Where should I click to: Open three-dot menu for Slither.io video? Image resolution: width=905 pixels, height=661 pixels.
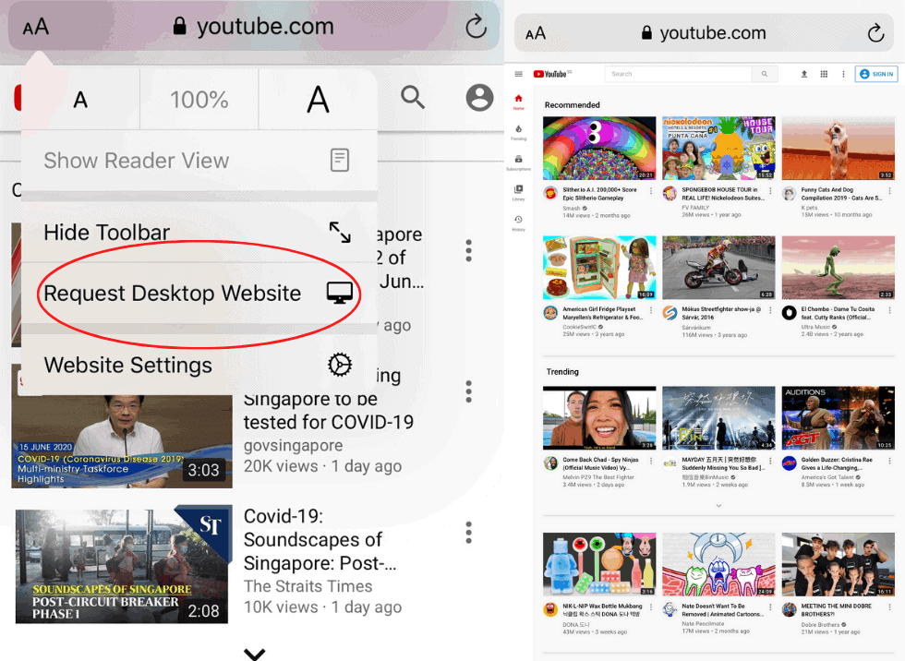point(651,191)
